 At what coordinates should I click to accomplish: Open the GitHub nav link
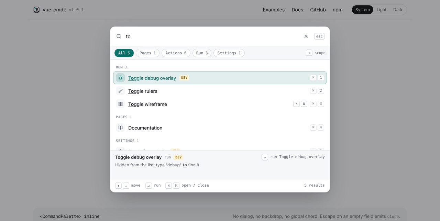(x=318, y=10)
